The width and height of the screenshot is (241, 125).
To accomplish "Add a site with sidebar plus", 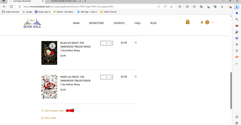I will 237,64.
